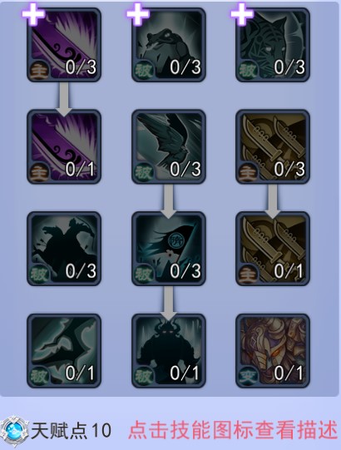Click the arrow linking the purple blade skills

[64, 99]
